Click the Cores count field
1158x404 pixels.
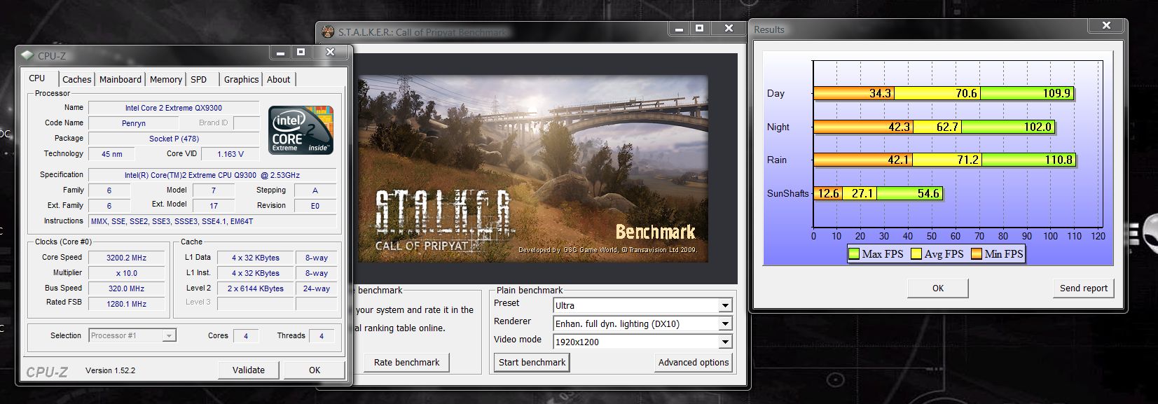point(246,336)
